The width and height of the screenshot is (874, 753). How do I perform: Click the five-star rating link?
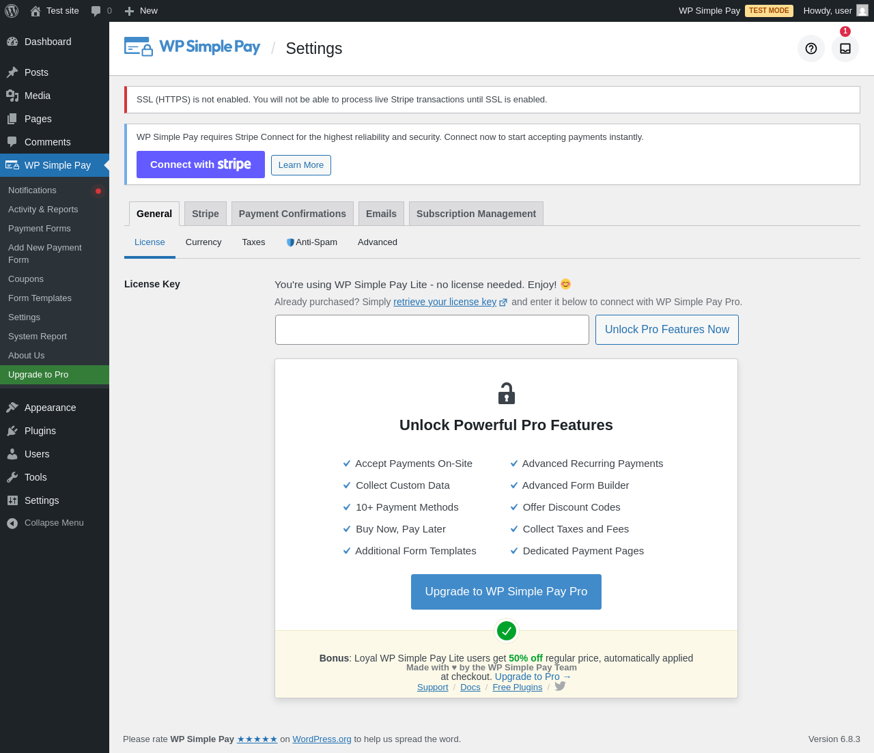tap(257, 739)
